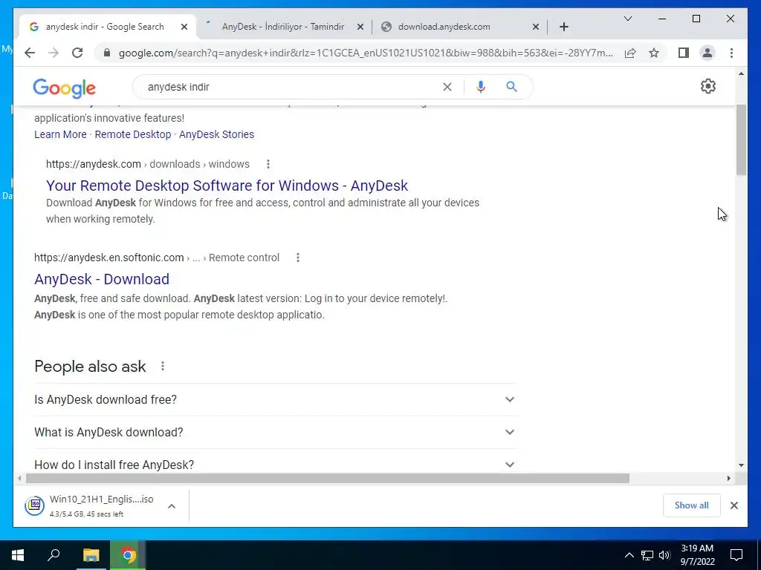
Task: Open Chrome's three-dot menu
Action: point(731,53)
